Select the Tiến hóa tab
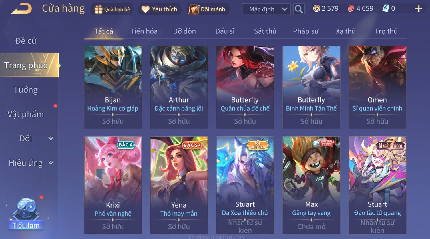 144,31
